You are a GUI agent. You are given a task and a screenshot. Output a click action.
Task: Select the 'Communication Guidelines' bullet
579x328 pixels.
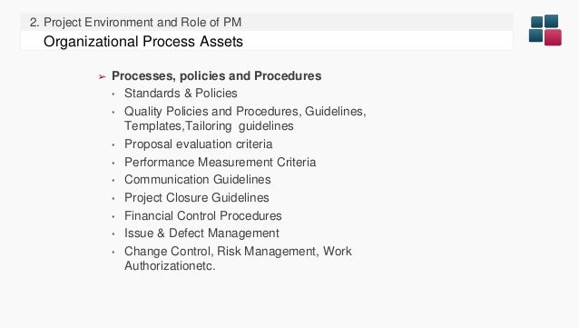[x=198, y=179]
